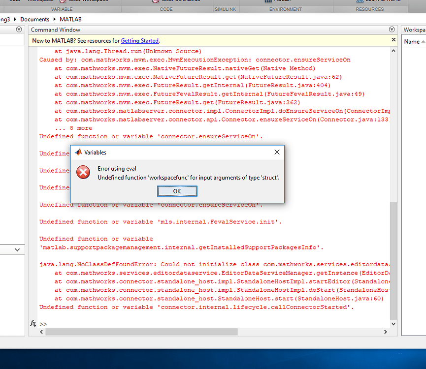Dismiss the New to MATLAB banner

point(393,39)
